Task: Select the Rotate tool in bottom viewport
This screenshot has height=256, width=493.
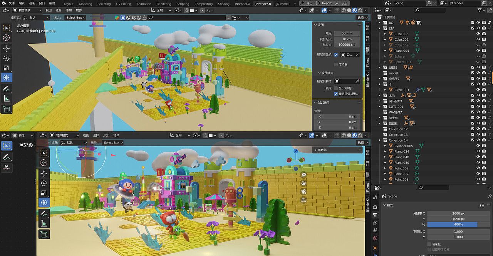Action: (x=44, y=183)
